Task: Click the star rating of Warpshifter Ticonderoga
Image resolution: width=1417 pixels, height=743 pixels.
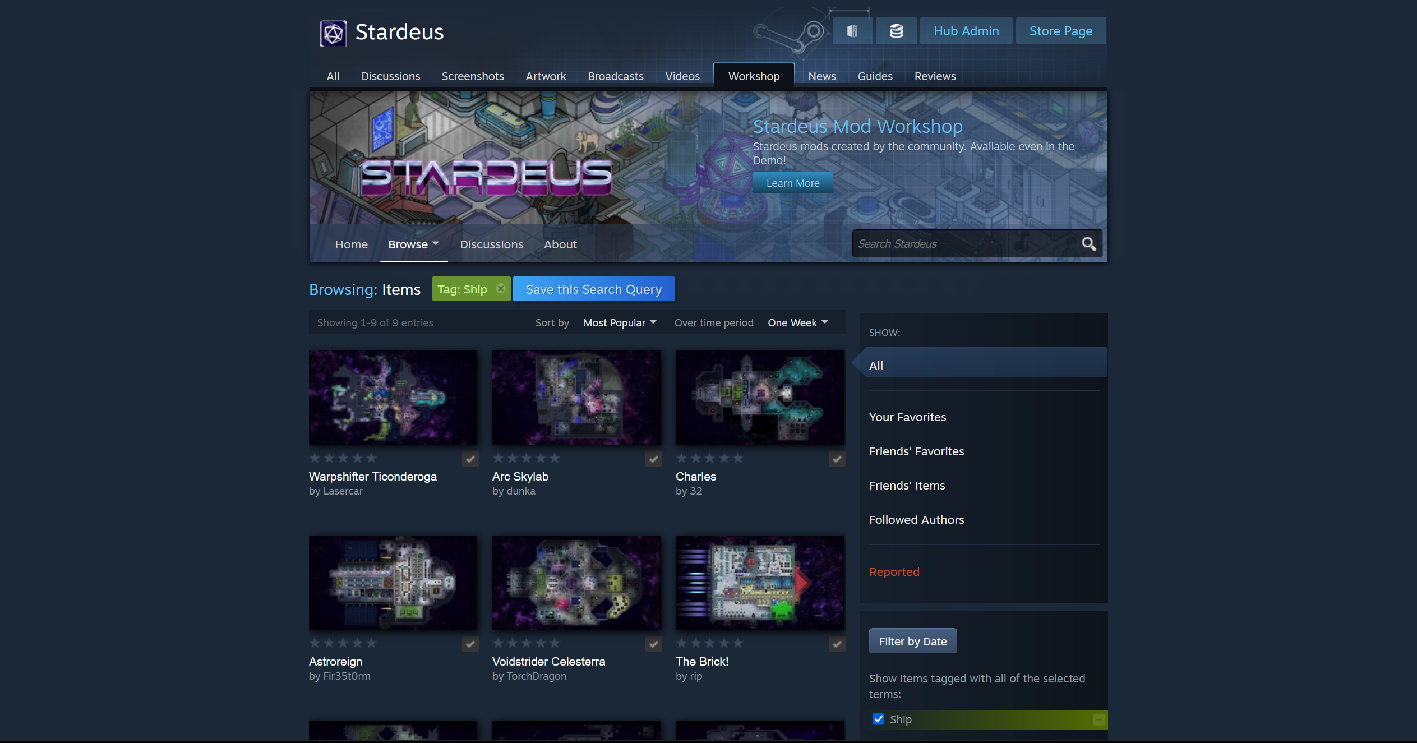Action: click(343, 458)
